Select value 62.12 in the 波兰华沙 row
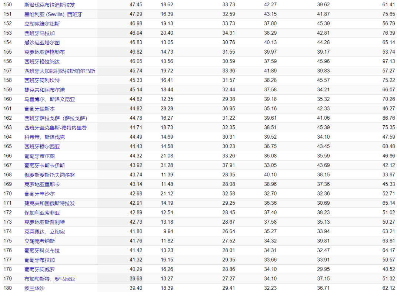This screenshot has width=400, height=292. (x=389, y=288)
